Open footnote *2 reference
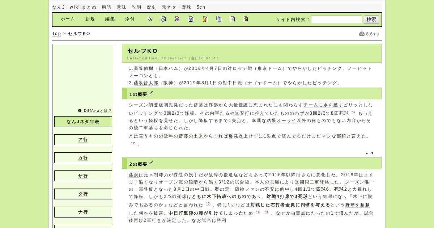The width and height of the screenshot is (434, 228). 133,143
